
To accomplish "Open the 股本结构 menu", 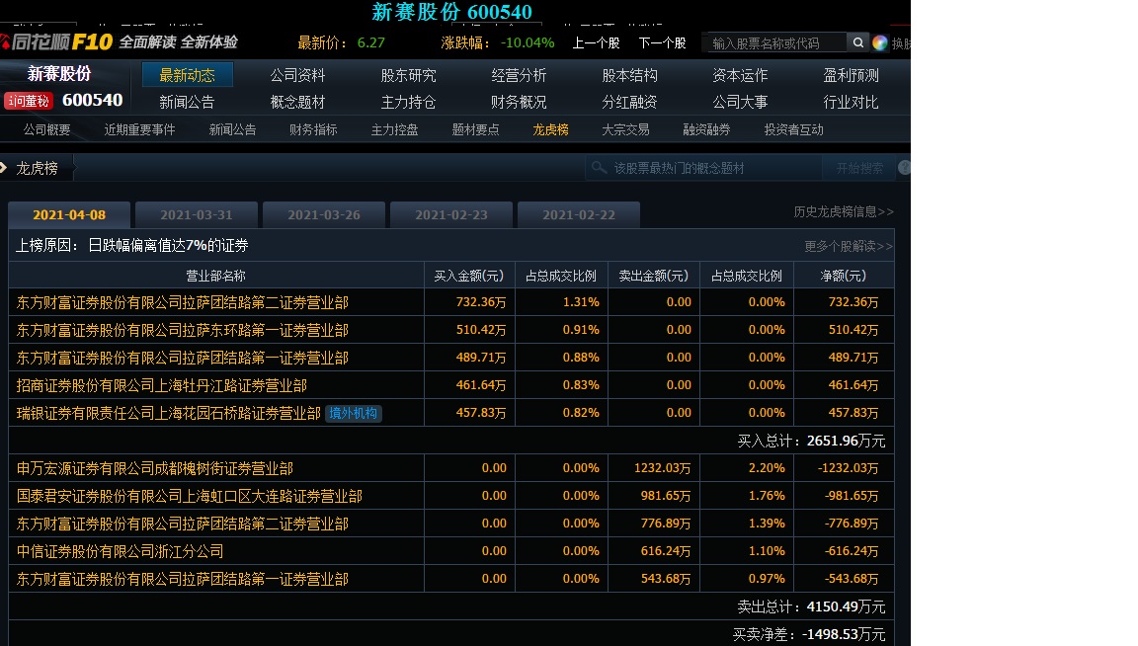I will point(629,75).
